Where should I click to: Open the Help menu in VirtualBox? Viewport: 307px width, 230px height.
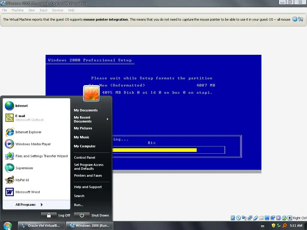pyautogui.click(x=71, y=10)
